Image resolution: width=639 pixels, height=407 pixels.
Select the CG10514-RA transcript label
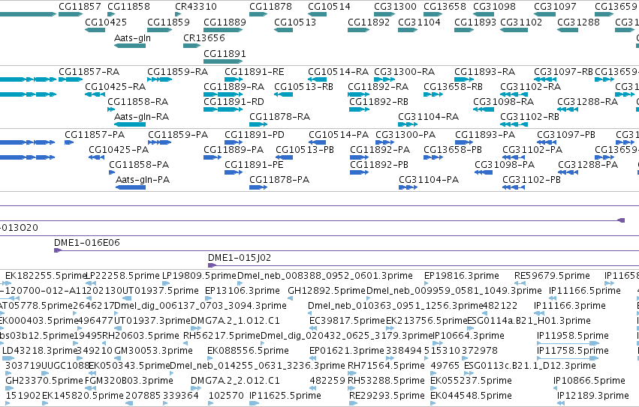tap(338, 72)
